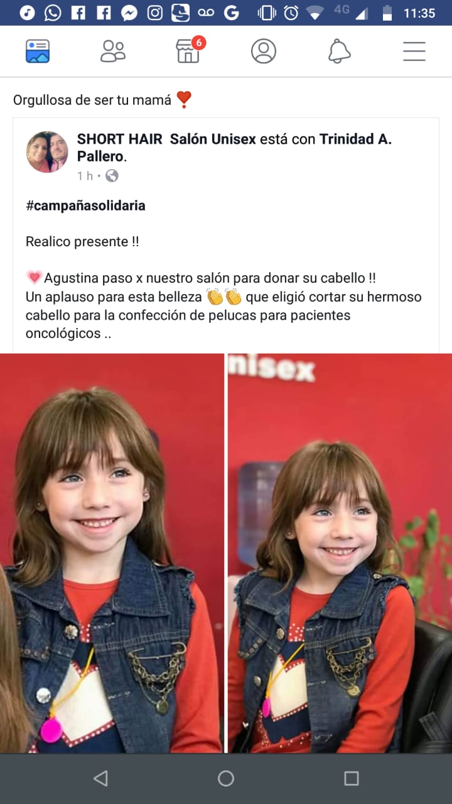452x804 pixels.
Task: Tap the Messenger icon in status bar
Action: click(129, 13)
